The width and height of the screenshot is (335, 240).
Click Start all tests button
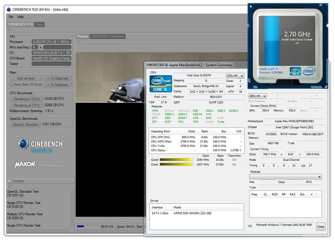coord(26,78)
